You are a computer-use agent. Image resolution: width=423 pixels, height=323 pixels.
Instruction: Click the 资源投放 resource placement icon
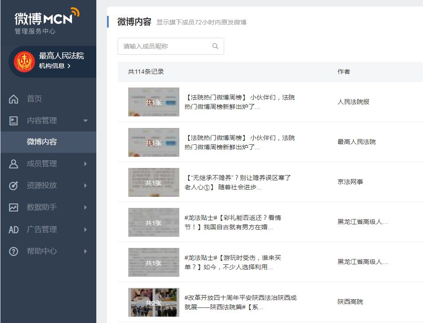pos(14,186)
